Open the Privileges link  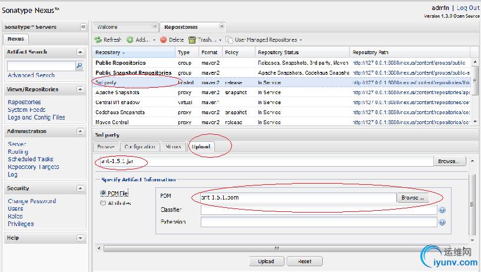21,224
